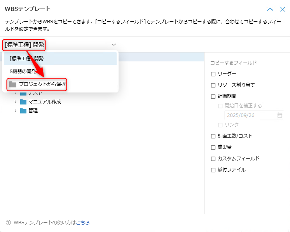The height and width of the screenshot is (232, 290).
Task: Click the blue folder icon beside マニュアル作成
Action: coord(23,102)
